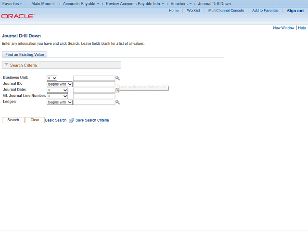Open page in New Window
This screenshot has width=308, height=231.
click(x=283, y=28)
